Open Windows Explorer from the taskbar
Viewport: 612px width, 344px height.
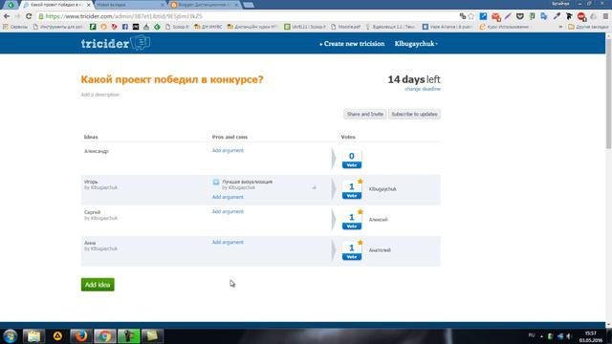[x=33, y=335]
